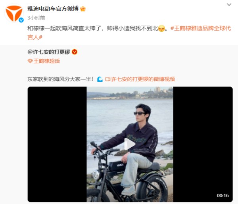Viewport: 238px width, 204px height.
Task: Click the smug face emoji in post text
Action: tap(161, 28)
